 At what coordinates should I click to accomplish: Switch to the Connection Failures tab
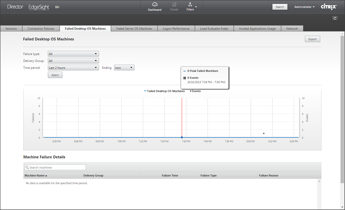41,29
